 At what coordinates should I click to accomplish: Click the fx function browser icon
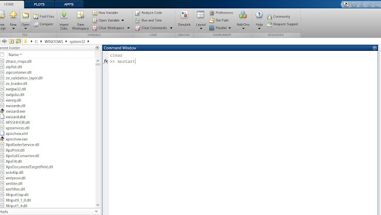pyautogui.click(x=105, y=61)
